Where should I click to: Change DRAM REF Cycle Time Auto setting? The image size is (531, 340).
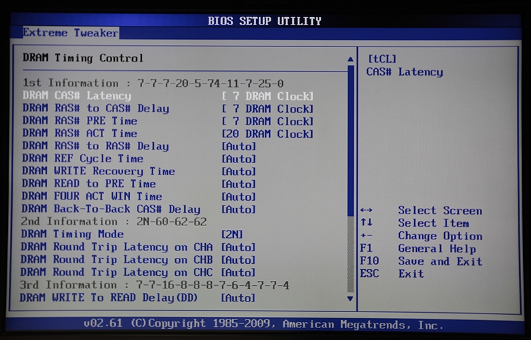coord(239,159)
